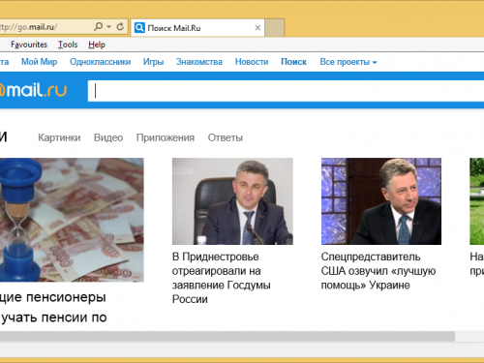The width and height of the screenshot is (484, 363).
Task: Open the address bar dropdown arrow
Action: 109,27
